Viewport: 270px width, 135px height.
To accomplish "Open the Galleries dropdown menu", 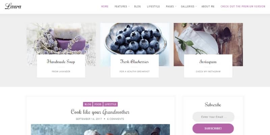I will click(x=189, y=6).
